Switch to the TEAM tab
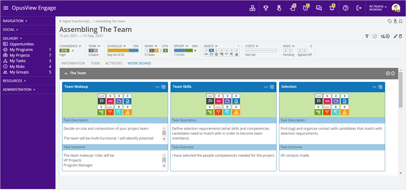Image resolution: width=406 pixels, height=190 pixels. tap(95, 63)
